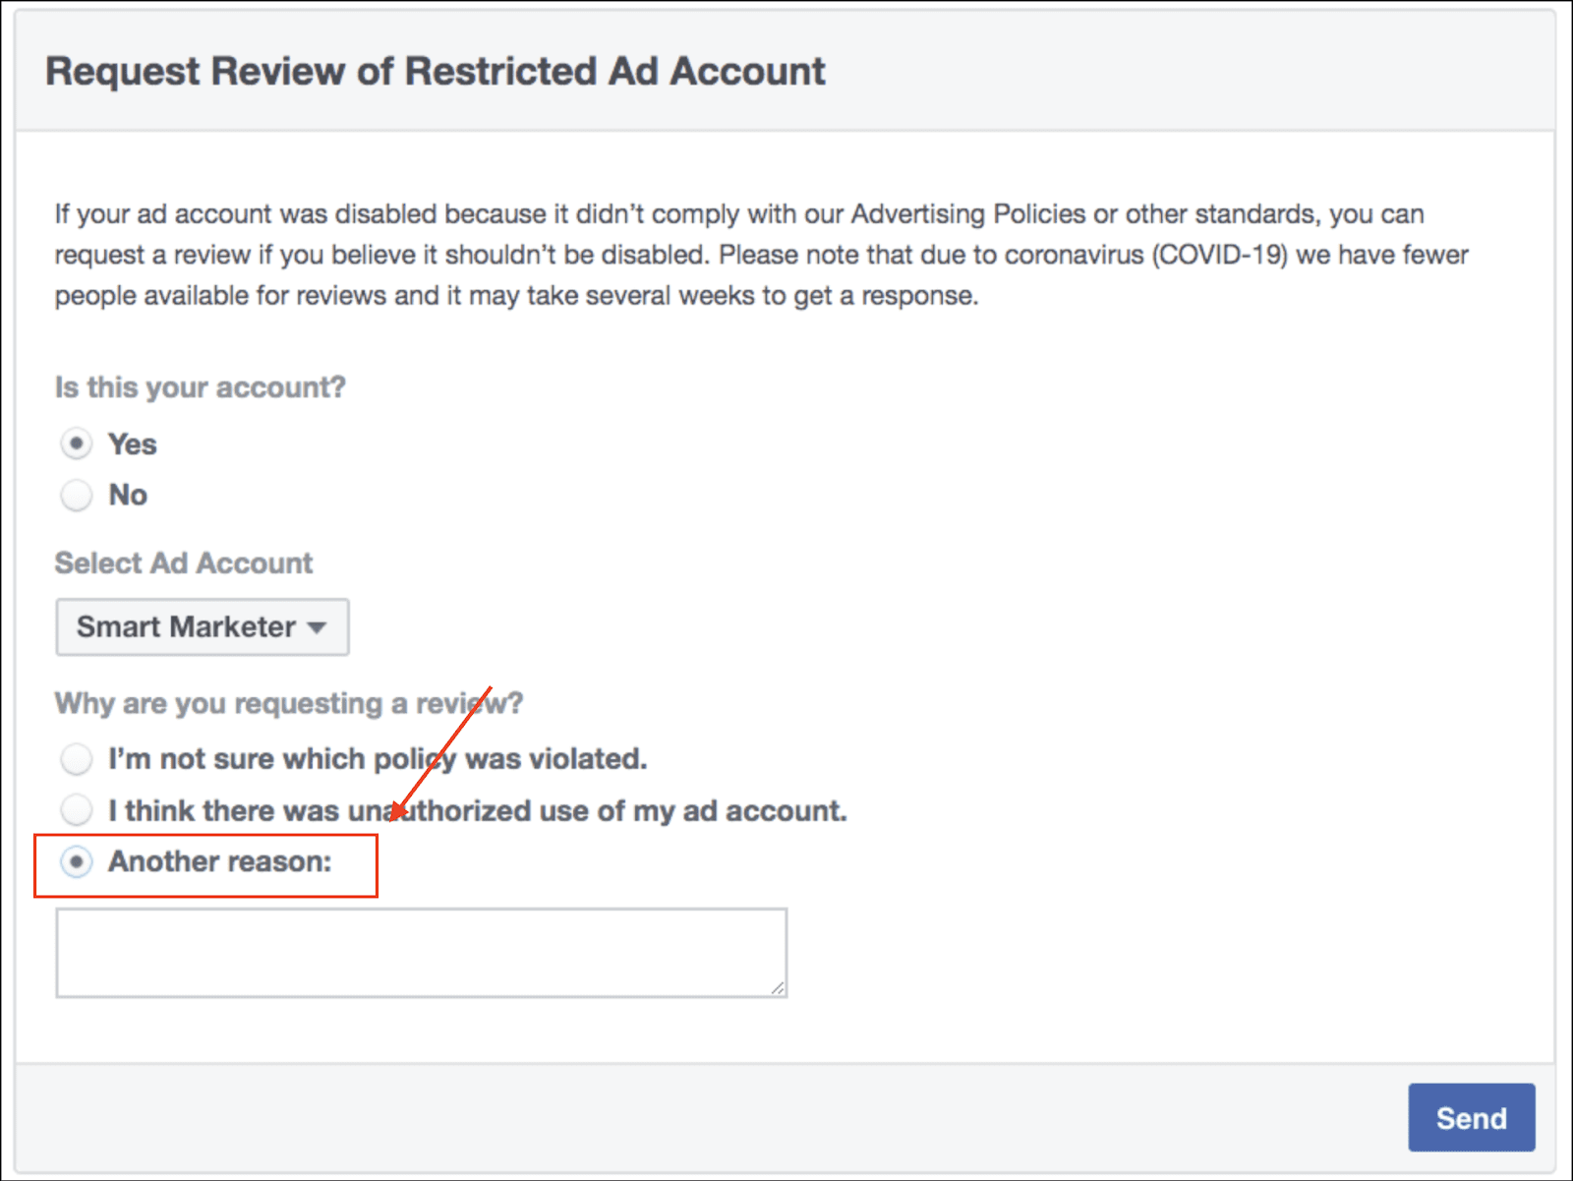
Task: Select the "No" radio button
Action: tap(76, 495)
